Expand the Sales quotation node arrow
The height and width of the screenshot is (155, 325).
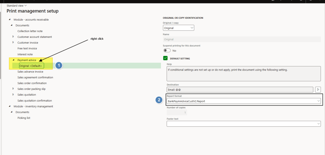13,94
